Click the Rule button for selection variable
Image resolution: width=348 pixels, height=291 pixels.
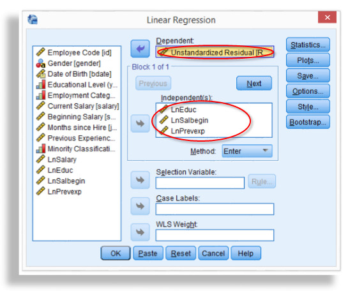click(x=262, y=181)
